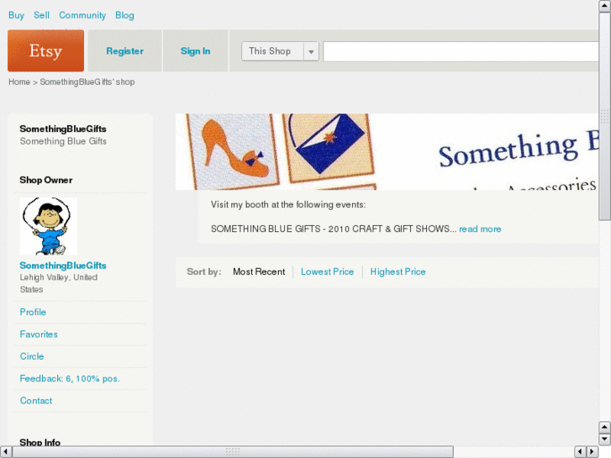Click the vertical scrollbar down arrow at bottom

[604, 440]
